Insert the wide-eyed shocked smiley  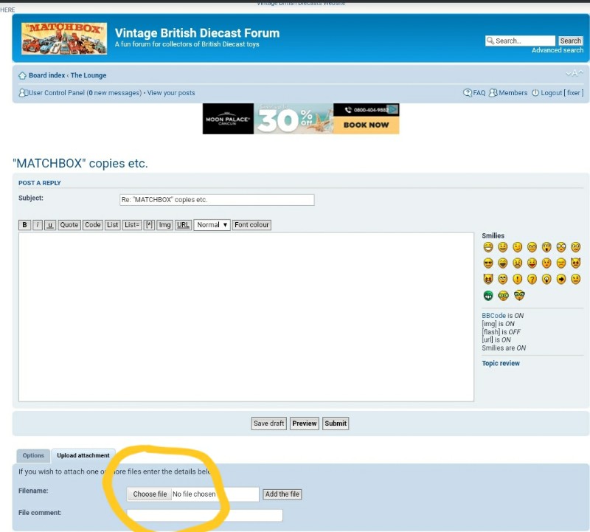coord(561,247)
